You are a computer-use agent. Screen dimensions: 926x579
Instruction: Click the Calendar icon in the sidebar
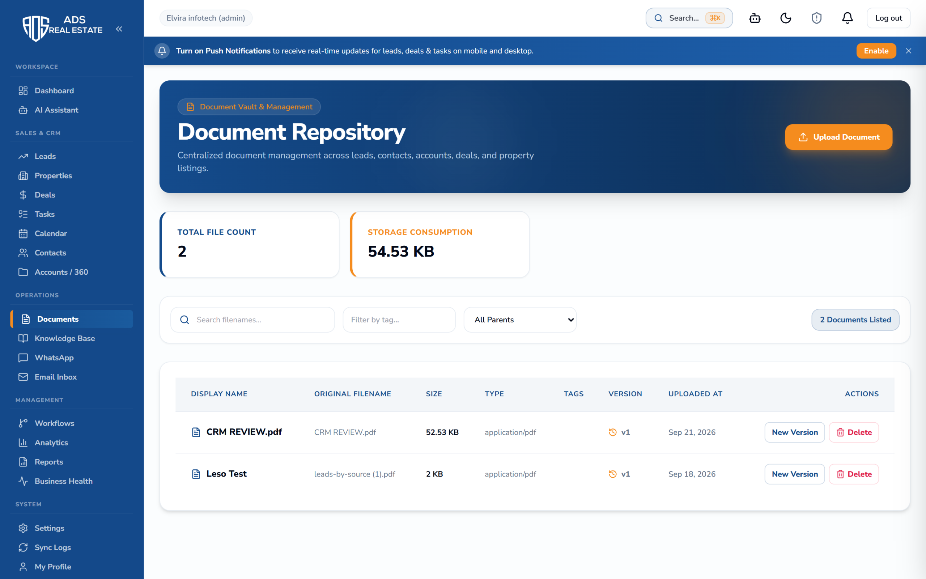pyautogui.click(x=24, y=234)
